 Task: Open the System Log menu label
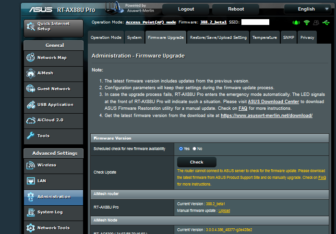click(50, 212)
